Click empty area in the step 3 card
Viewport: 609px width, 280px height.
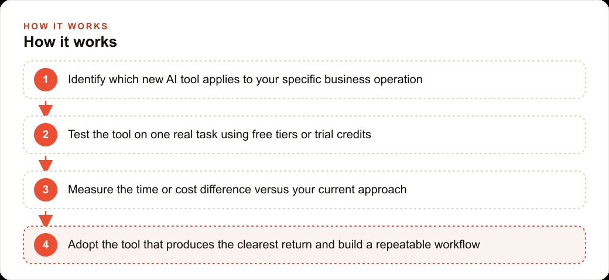(x=497, y=190)
